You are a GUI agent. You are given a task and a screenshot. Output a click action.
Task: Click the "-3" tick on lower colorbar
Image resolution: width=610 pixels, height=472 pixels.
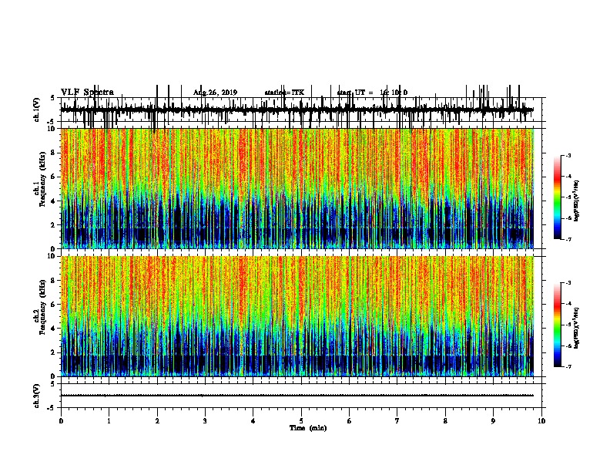pyautogui.click(x=568, y=283)
